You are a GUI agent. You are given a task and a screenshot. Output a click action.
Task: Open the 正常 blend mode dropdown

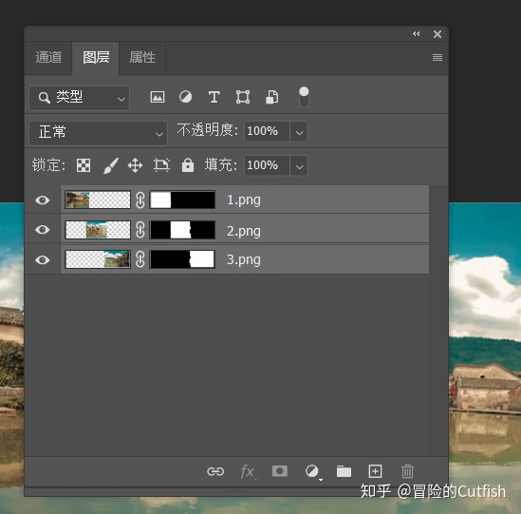98,133
